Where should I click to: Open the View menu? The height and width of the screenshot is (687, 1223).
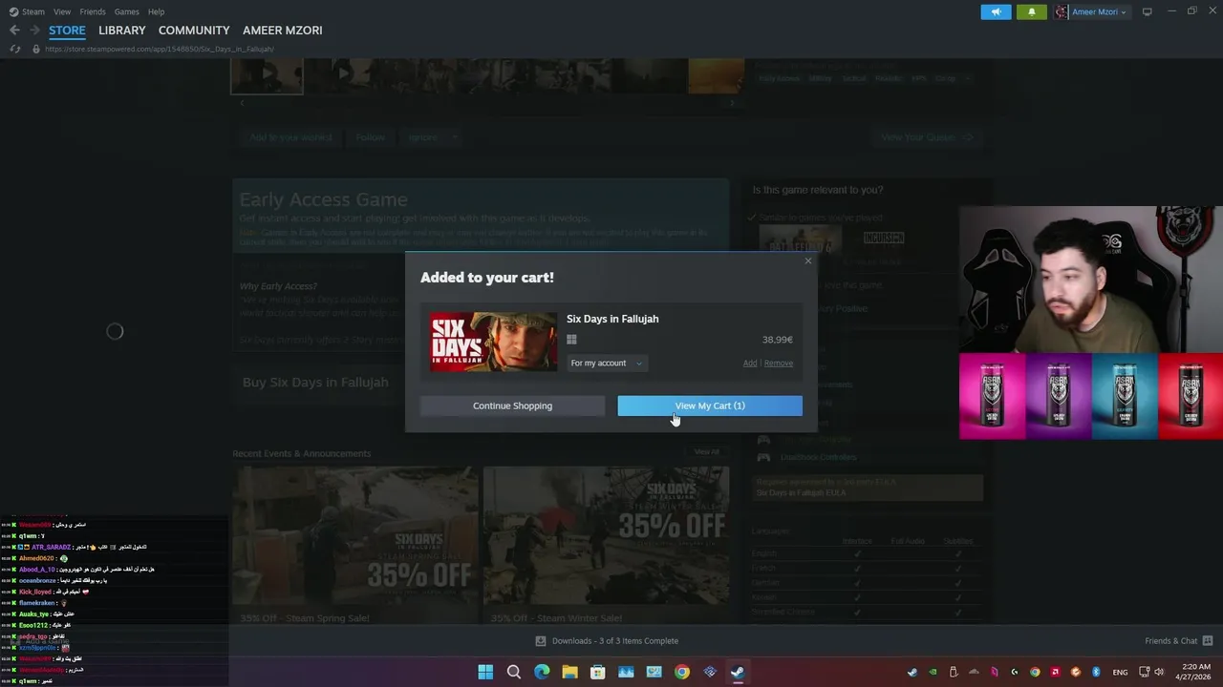[x=62, y=11]
